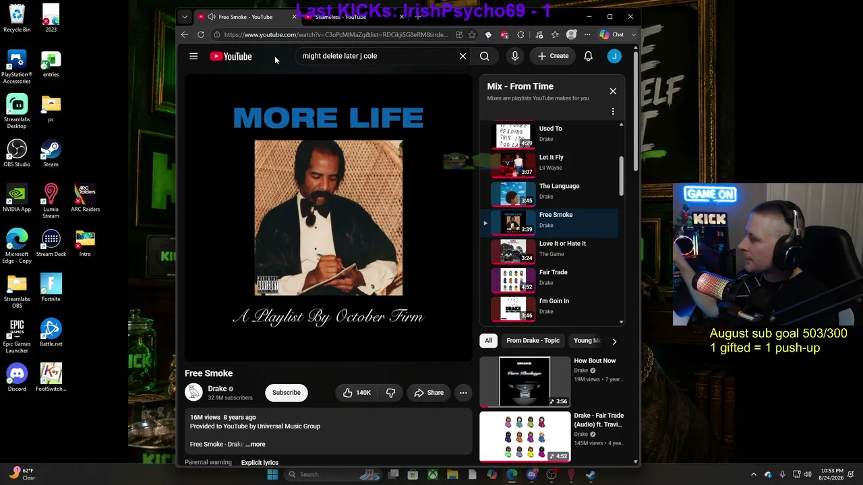The height and width of the screenshot is (485, 863).
Task: Select the ARC Raiders desktop shortcut
Action: [x=85, y=199]
